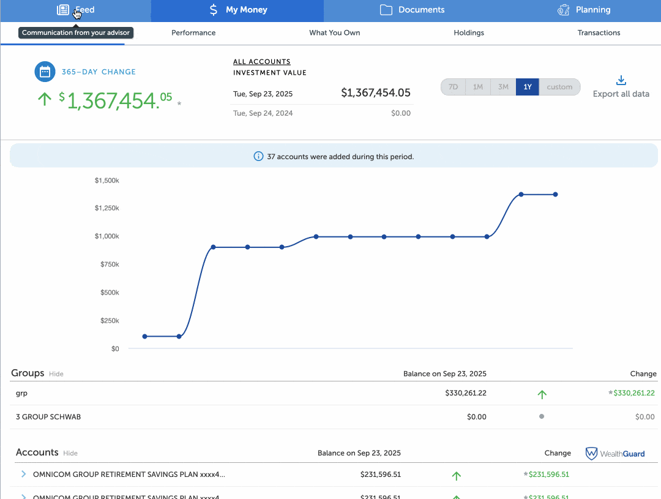The image size is (661, 499).
Task: Expand the first Omnicom Group Retirement account
Action: (x=24, y=475)
